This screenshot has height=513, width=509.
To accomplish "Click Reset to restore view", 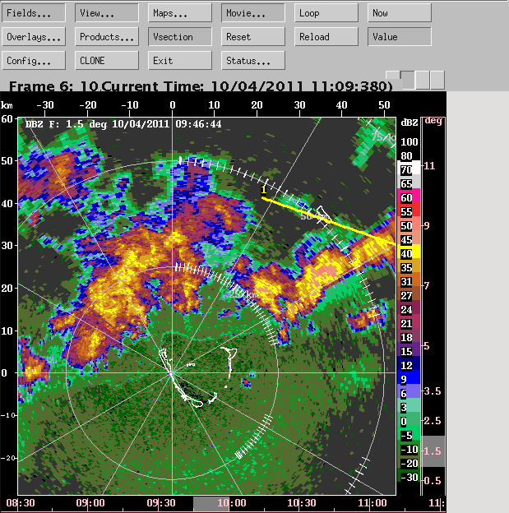I will [253, 37].
